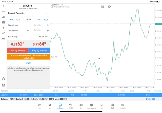This screenshot has width=162, height=113.
Task: Open the M1 timeframe selector
Action: tap(3, 39)
